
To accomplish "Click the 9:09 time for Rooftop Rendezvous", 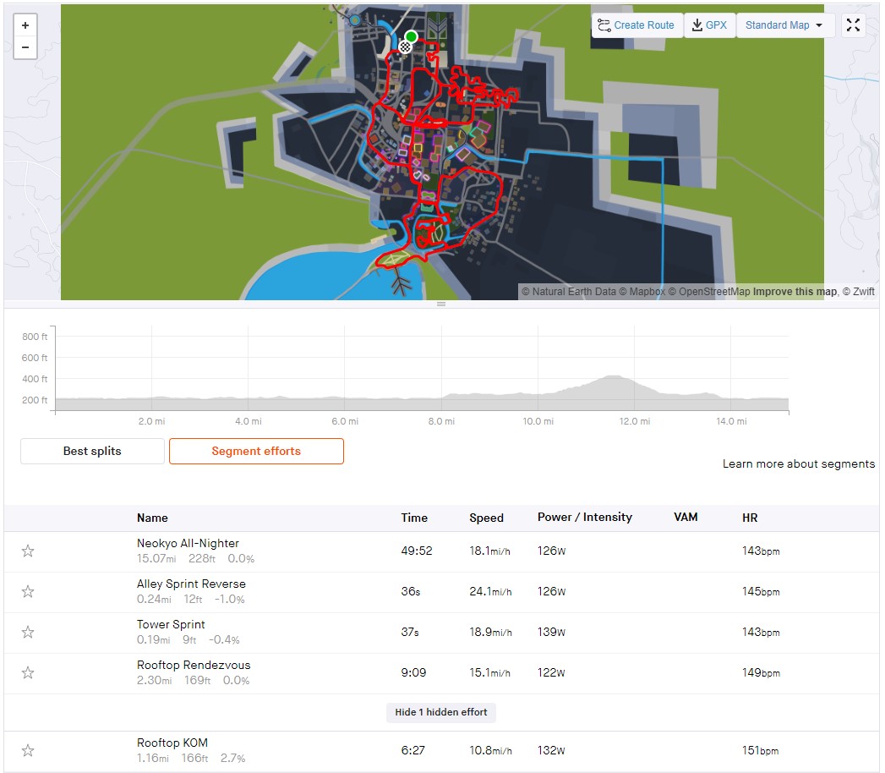I will coord(413,673).
